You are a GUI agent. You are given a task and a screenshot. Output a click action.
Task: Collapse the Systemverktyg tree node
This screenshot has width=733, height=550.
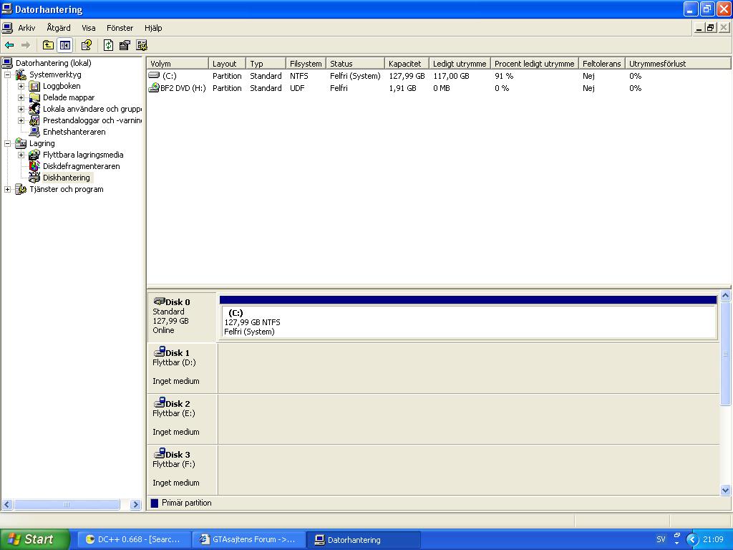[7, 74]
